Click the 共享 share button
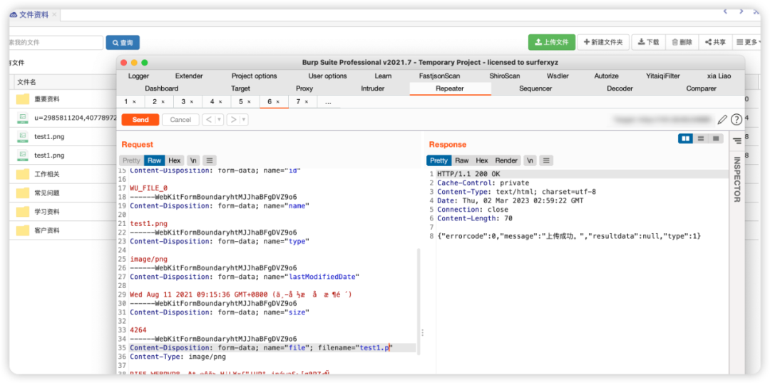The width and height of the screenshot is (770, 383). [715, 42]
